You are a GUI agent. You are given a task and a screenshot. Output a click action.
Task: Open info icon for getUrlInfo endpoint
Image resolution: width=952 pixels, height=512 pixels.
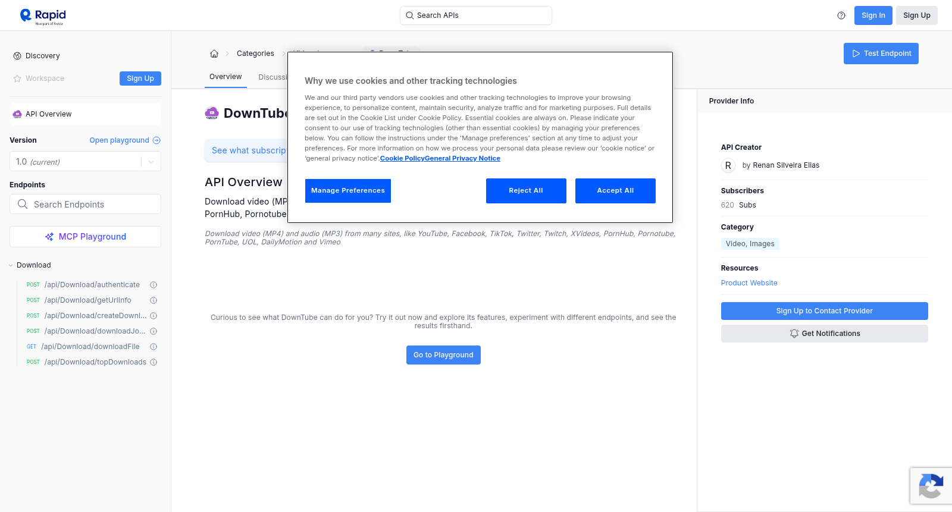click(154, 300)
